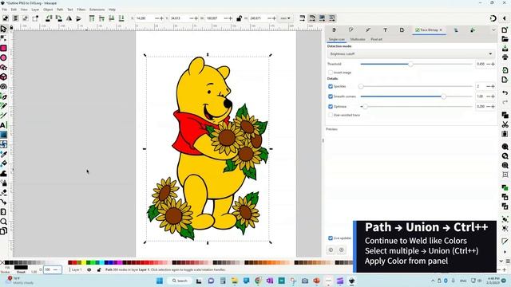This screenshot has height=287, width=511.
Task: Switch to the Multicolor tab
Action: [358, 39]
